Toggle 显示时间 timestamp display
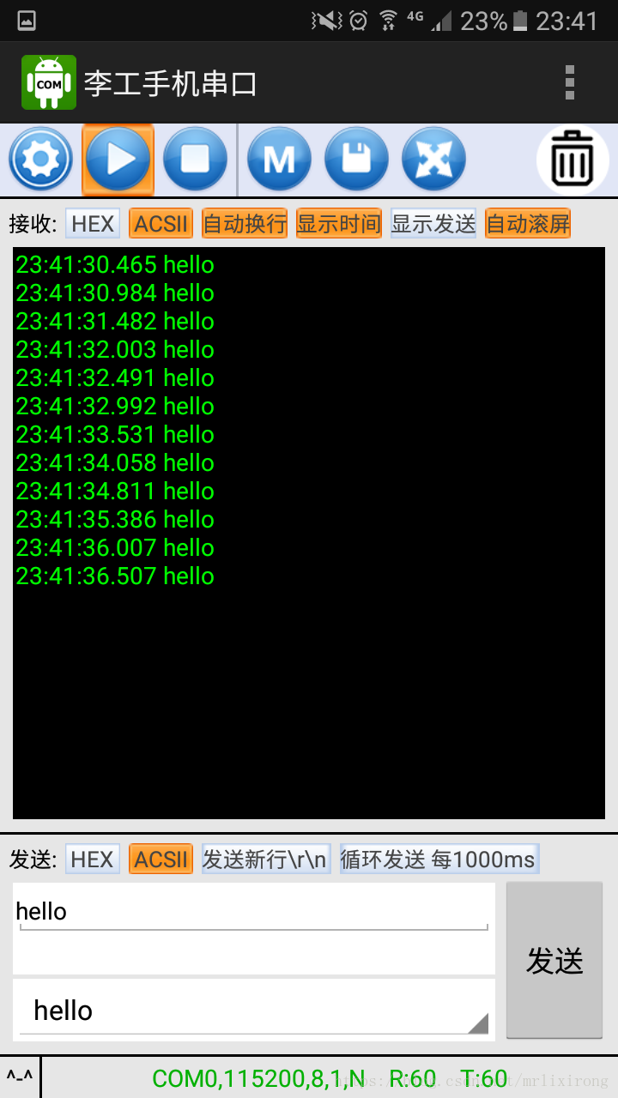This screenshot has height=1098, width=618. [x=339, y=224]
